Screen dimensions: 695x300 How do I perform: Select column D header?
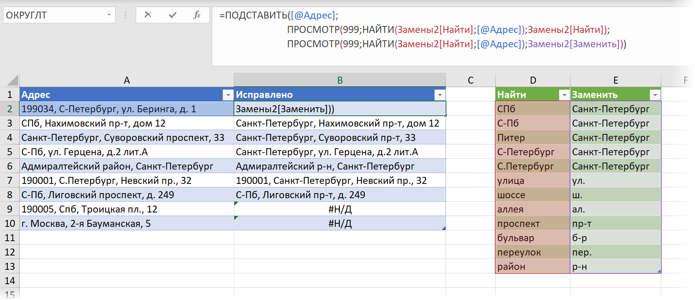pyautogui.click(x=533, y=80)
